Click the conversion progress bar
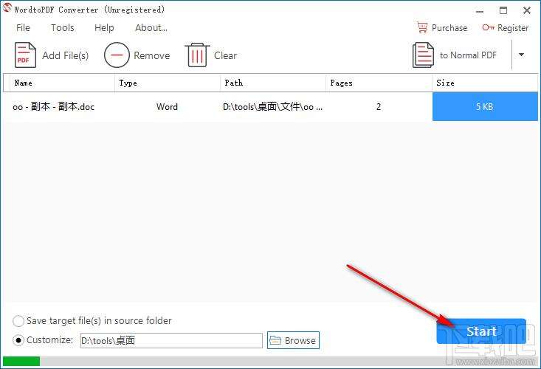541x369 pixels. tap(270, 361)
